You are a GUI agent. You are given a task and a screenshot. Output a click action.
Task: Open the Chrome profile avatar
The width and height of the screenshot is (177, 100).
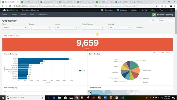click(x=171, y=6)
